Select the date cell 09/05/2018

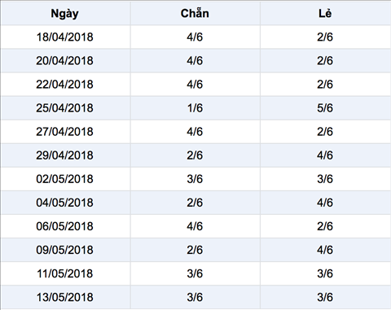pos(64,250)
